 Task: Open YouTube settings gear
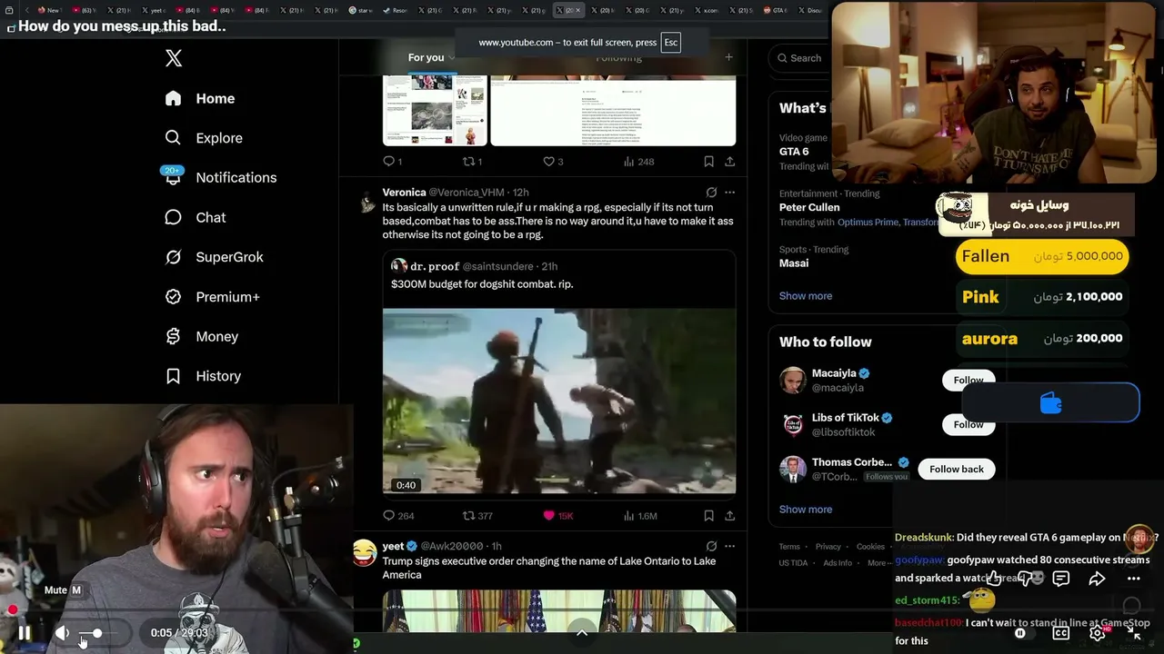1098,634
